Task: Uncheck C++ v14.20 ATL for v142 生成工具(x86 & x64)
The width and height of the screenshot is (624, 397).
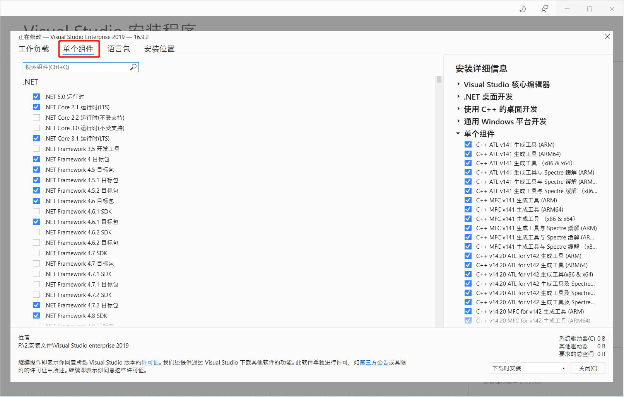Action: tap(468, 274)
